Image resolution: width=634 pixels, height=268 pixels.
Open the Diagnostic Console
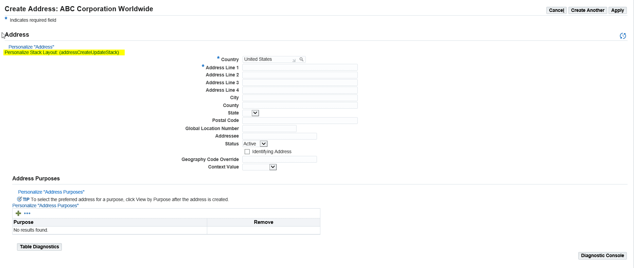[x=602, y=256]
